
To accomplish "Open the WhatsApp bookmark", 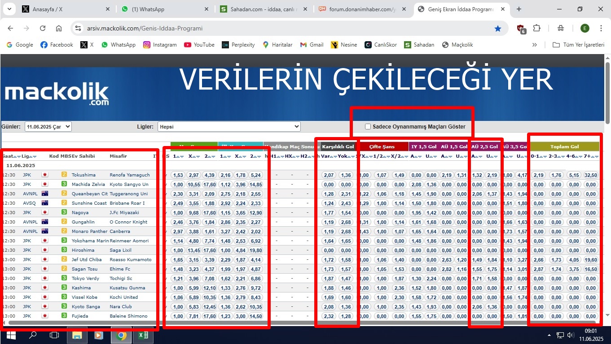I will 119,45.
